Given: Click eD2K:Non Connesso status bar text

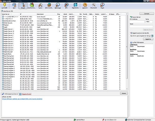Looking at the screenshot, I should click(133, 120).
